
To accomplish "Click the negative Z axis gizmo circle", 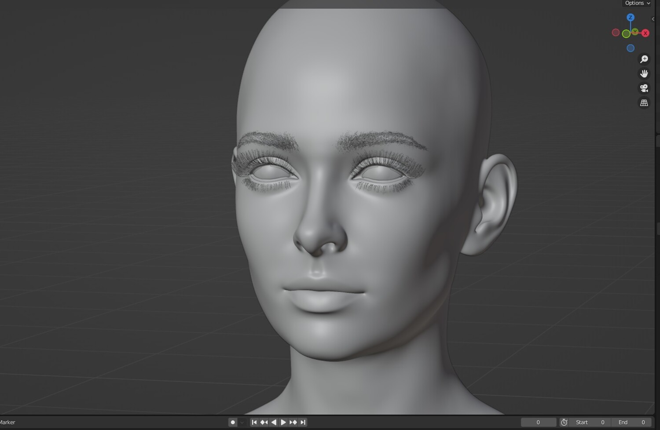I will 631,48.
